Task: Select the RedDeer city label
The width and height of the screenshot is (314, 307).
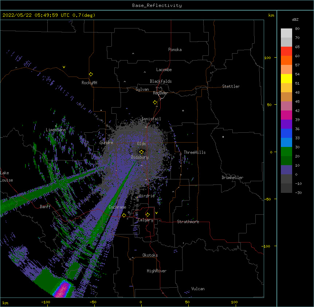Action: 160,93
